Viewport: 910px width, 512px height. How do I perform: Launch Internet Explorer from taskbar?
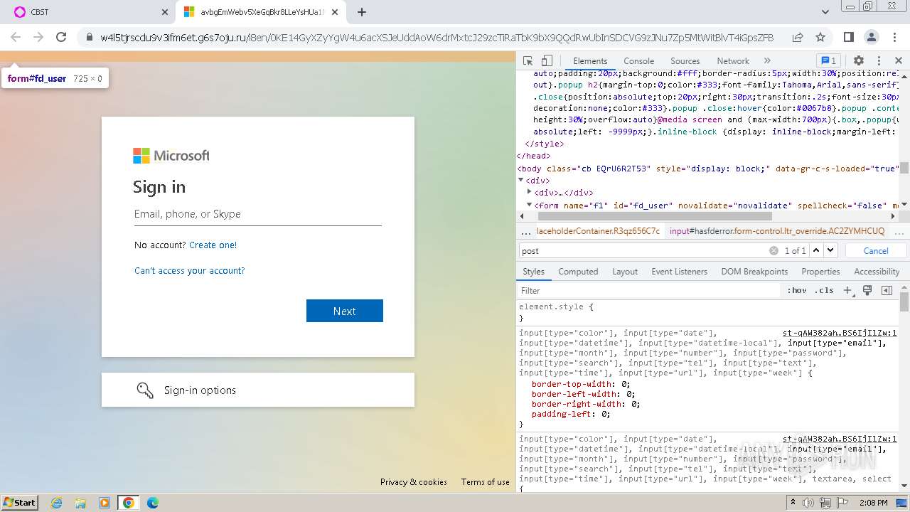(56, 503)
